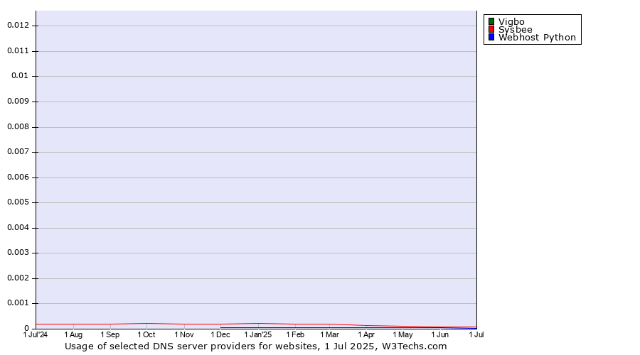
Task: Click the 0.004 y-axis label
Action: point(18,228)
